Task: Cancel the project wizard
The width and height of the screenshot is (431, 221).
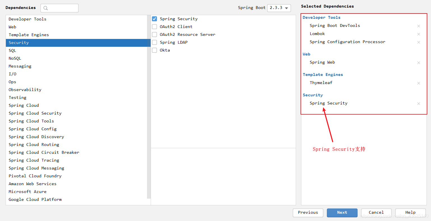Action: (376, 213)
